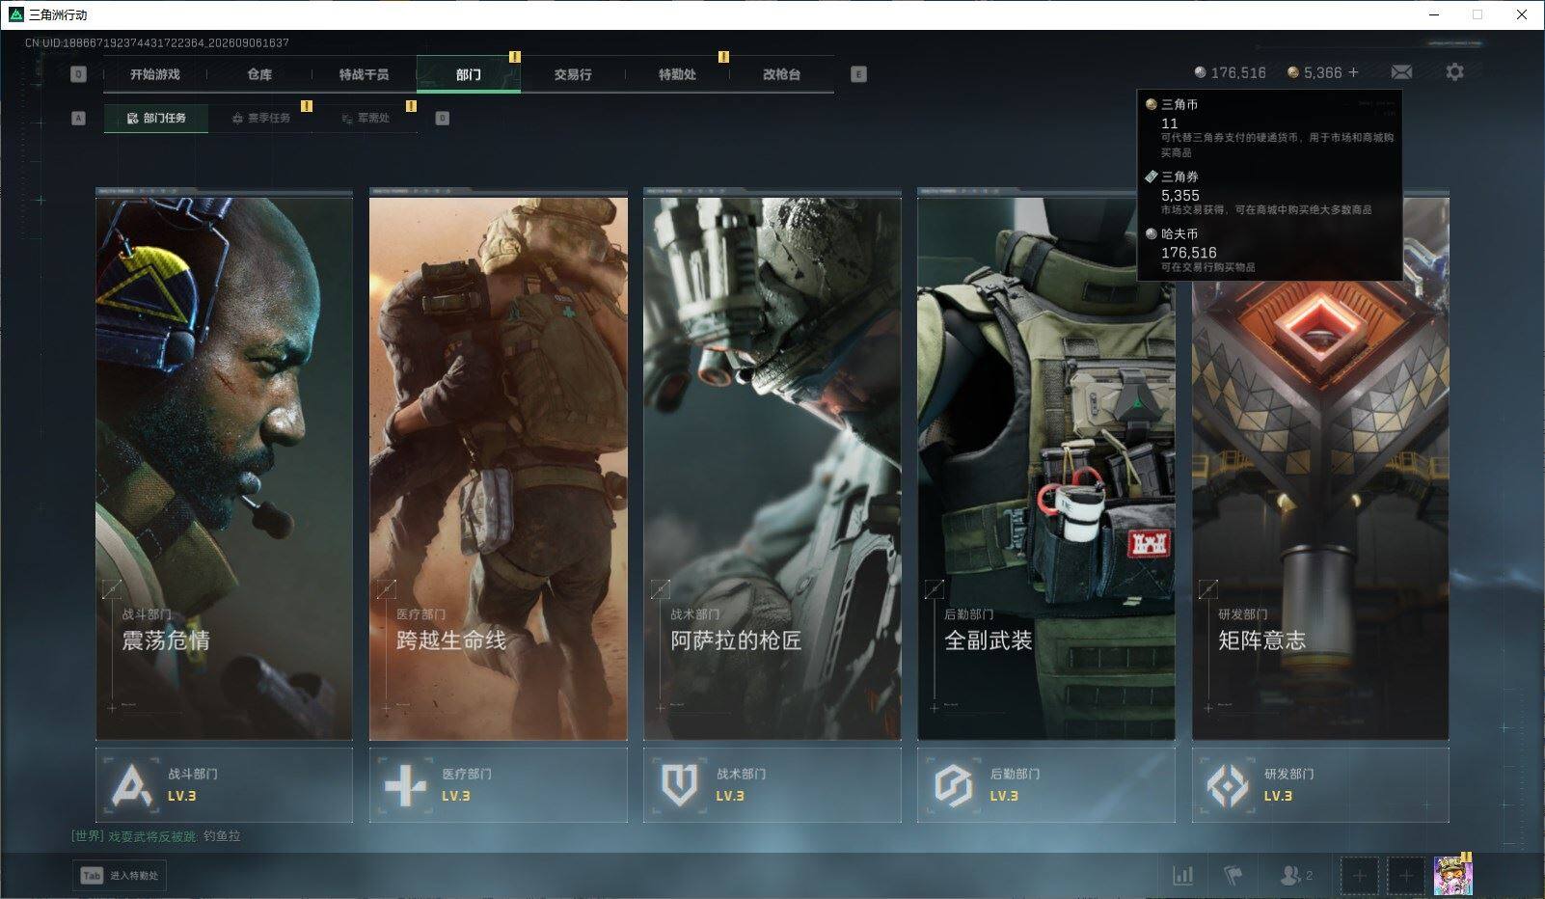Screen dimensions: 1545x899
Task: Click the 5,355 三角券 amount in tooltip
Action: pyautogui.click(x=1180, y=195)
